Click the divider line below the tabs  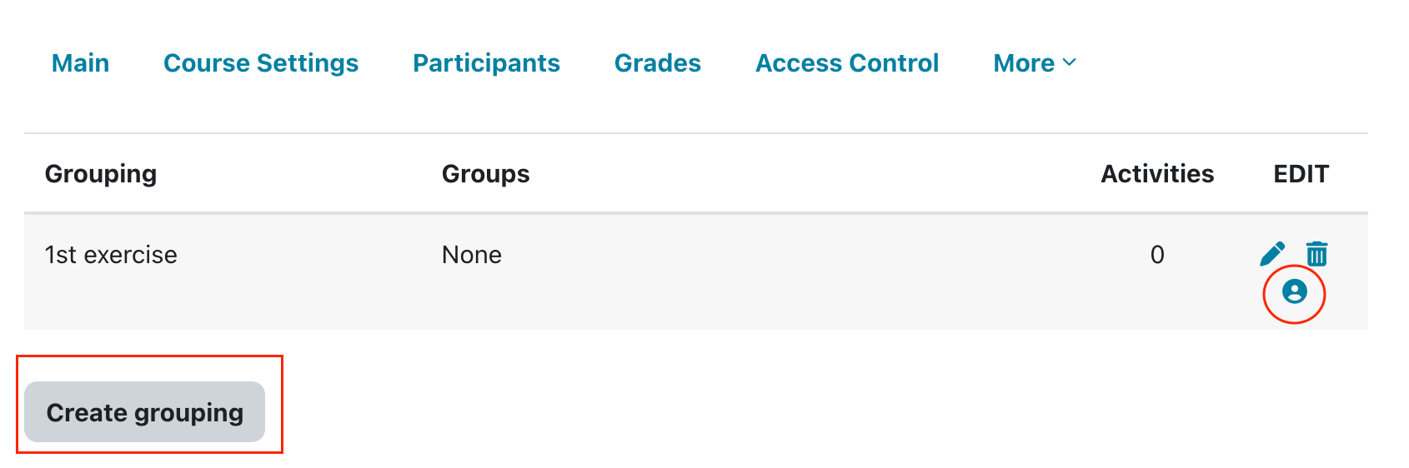tap(695, 133)
